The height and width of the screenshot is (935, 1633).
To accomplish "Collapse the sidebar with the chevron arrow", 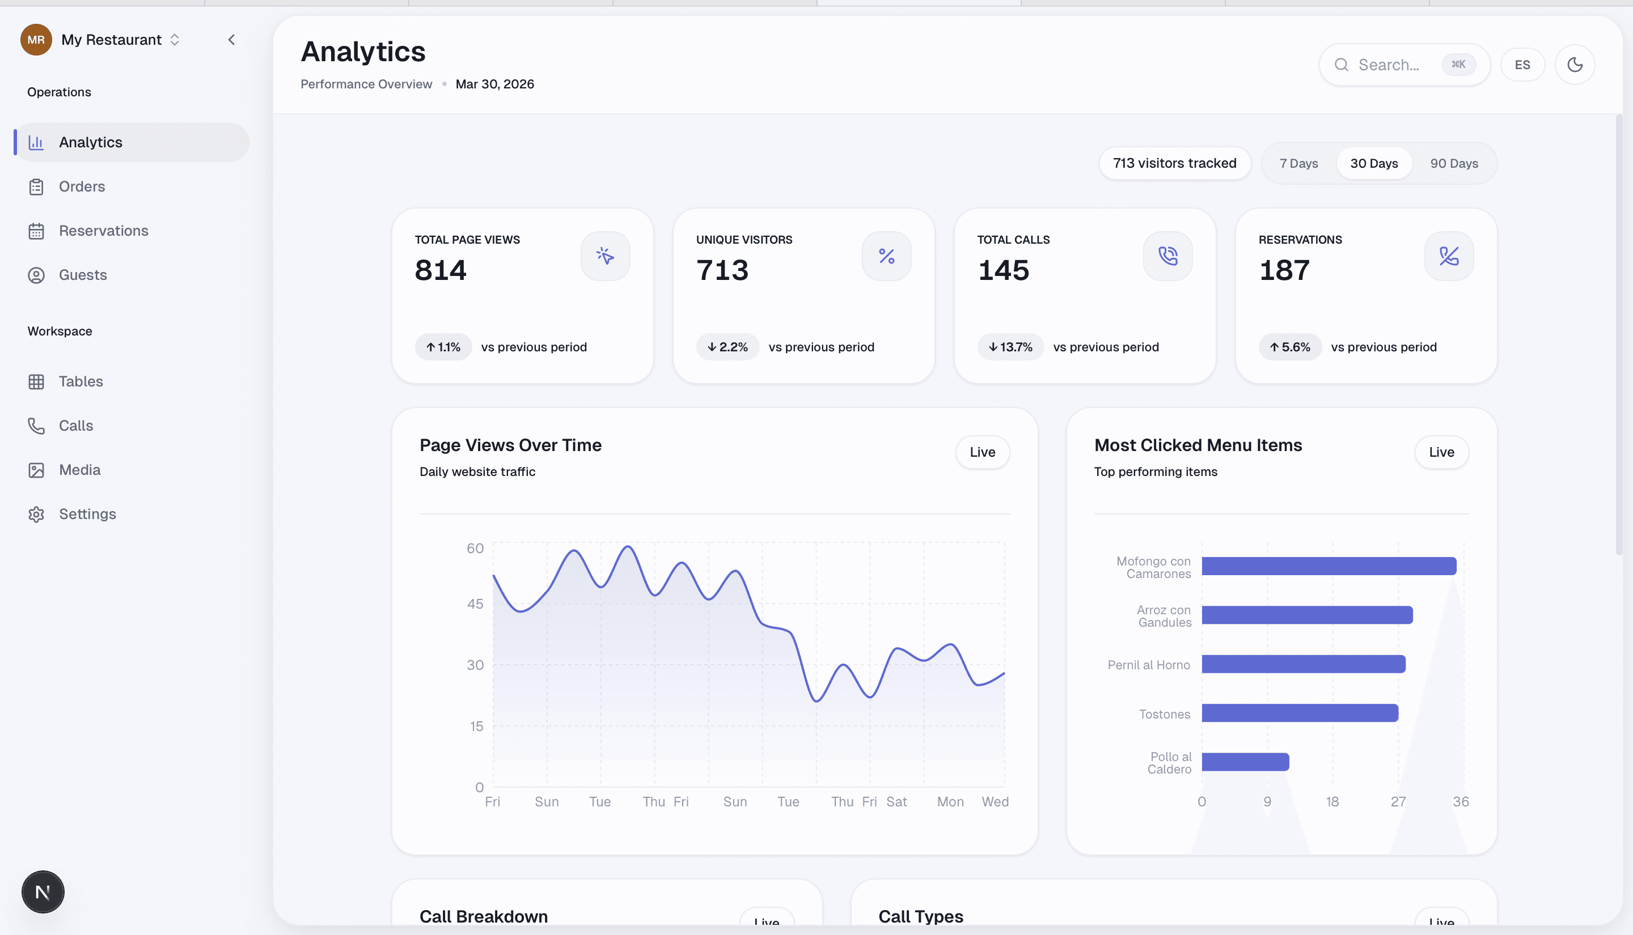I will pos(232,40).
